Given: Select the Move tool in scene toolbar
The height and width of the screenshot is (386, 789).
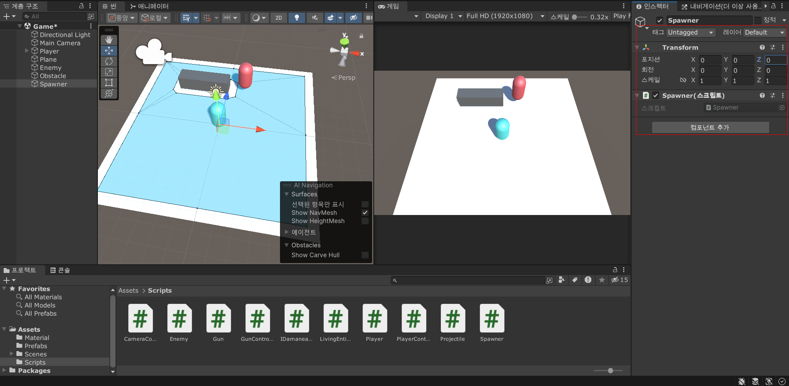Looking at the screenshot, I should pos(109,51).
